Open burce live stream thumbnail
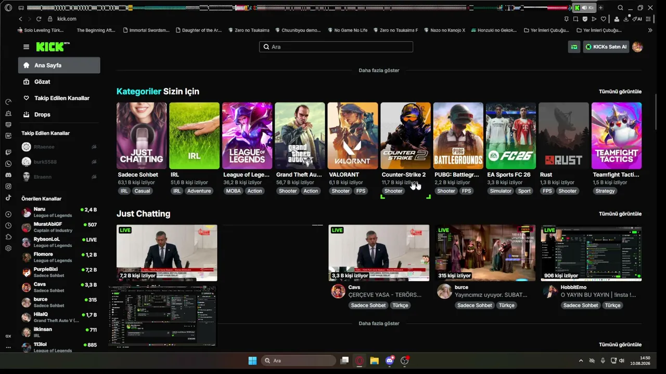The height and width of the screenshot is (374, 666). (485, 253)
